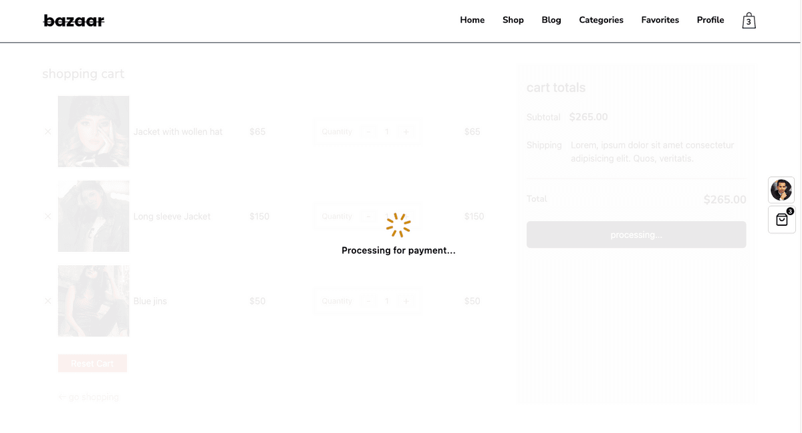Image resolution: width=802 pixels, height=433 pixels.
Task: Open the header shopping bag cart icon
Action: (749, 21)
